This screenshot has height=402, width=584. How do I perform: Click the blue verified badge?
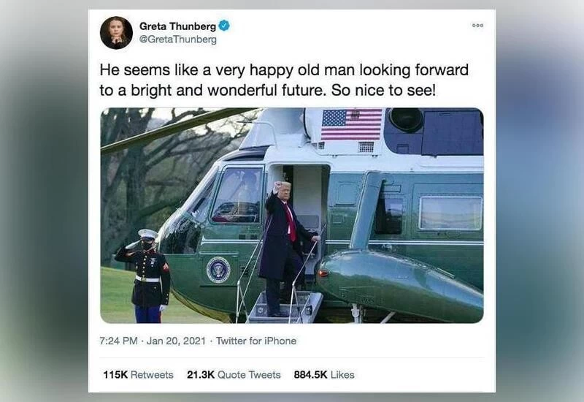tap(224, 26)
